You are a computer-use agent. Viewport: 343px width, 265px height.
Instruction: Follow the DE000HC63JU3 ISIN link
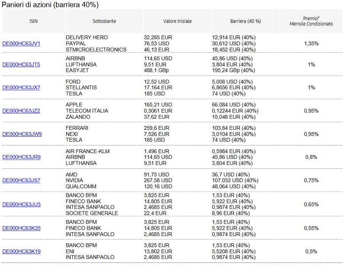click(21, 204)
